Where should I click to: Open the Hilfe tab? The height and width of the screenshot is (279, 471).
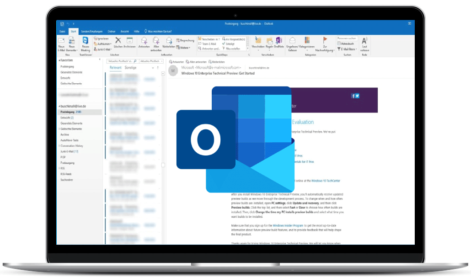click(x=137, y=31)
